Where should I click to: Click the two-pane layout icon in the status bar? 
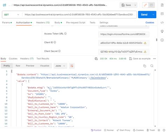pos(159,130)
